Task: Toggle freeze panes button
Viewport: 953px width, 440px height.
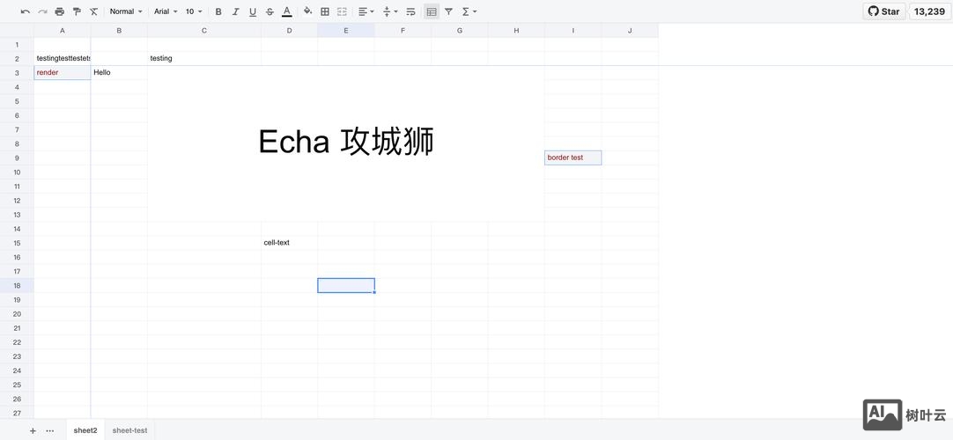Action: click(432, 11)
